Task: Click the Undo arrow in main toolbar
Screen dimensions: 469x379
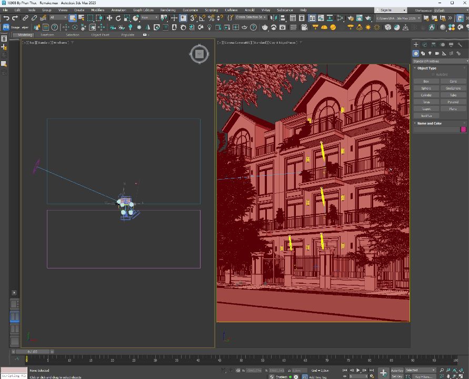Action: click(x=6, y=18)
